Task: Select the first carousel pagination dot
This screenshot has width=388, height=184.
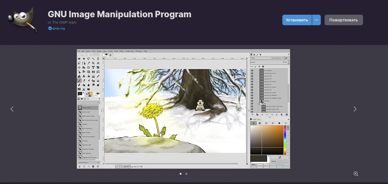Action: pos(181,174)
